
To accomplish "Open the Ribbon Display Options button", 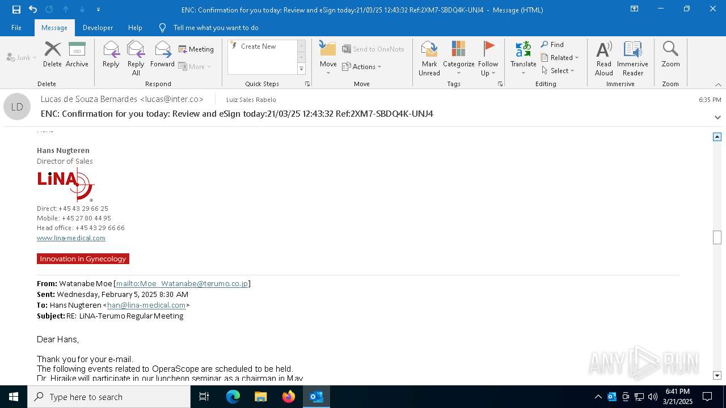I will 635,9.
